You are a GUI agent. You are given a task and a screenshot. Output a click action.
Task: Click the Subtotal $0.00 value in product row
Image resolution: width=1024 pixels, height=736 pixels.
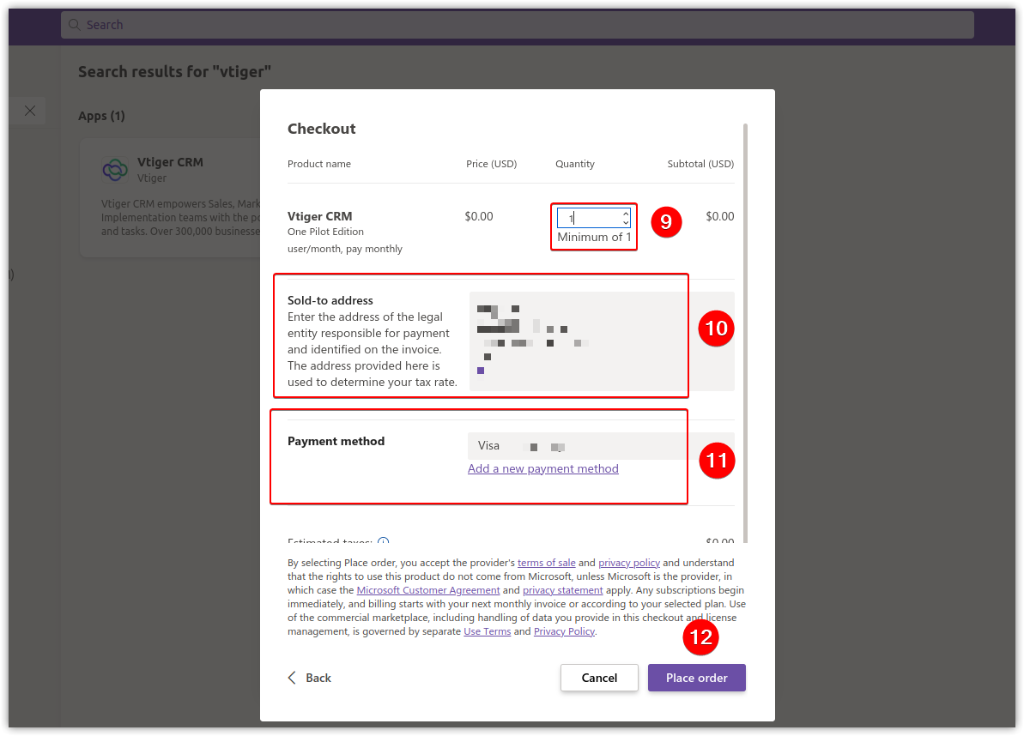coord(719,216)
